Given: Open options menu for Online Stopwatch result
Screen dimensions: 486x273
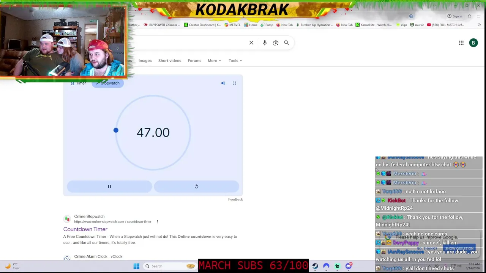Looking at the screenshot, I should [157, 222].
